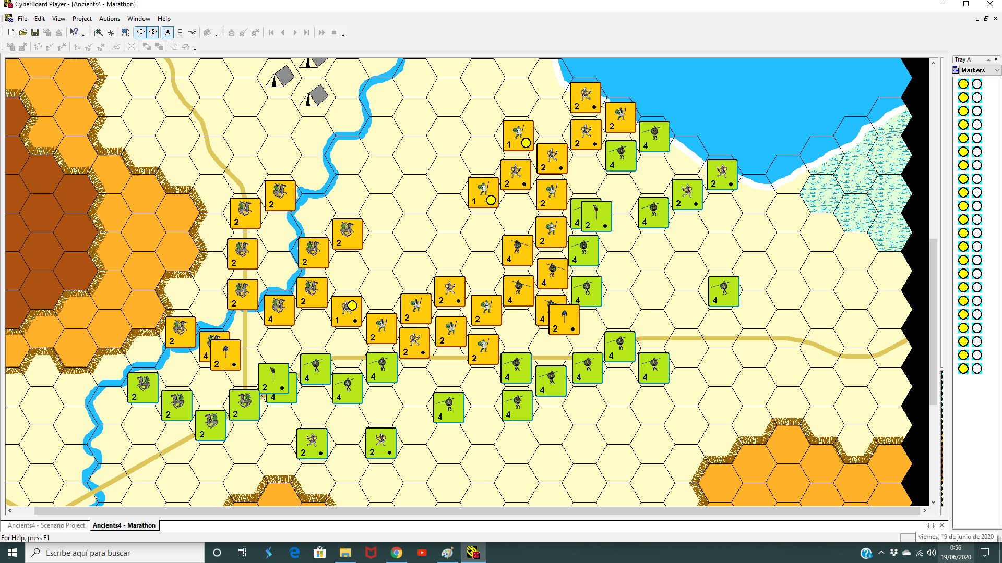Click the grayed copy boards icon after Save
Viewport: 1002px width, 563px height.
click(47, 32)
